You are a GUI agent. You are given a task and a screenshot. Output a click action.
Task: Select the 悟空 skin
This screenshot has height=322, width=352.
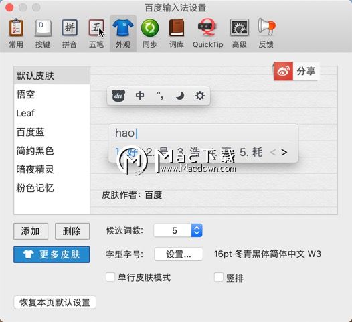52,94
